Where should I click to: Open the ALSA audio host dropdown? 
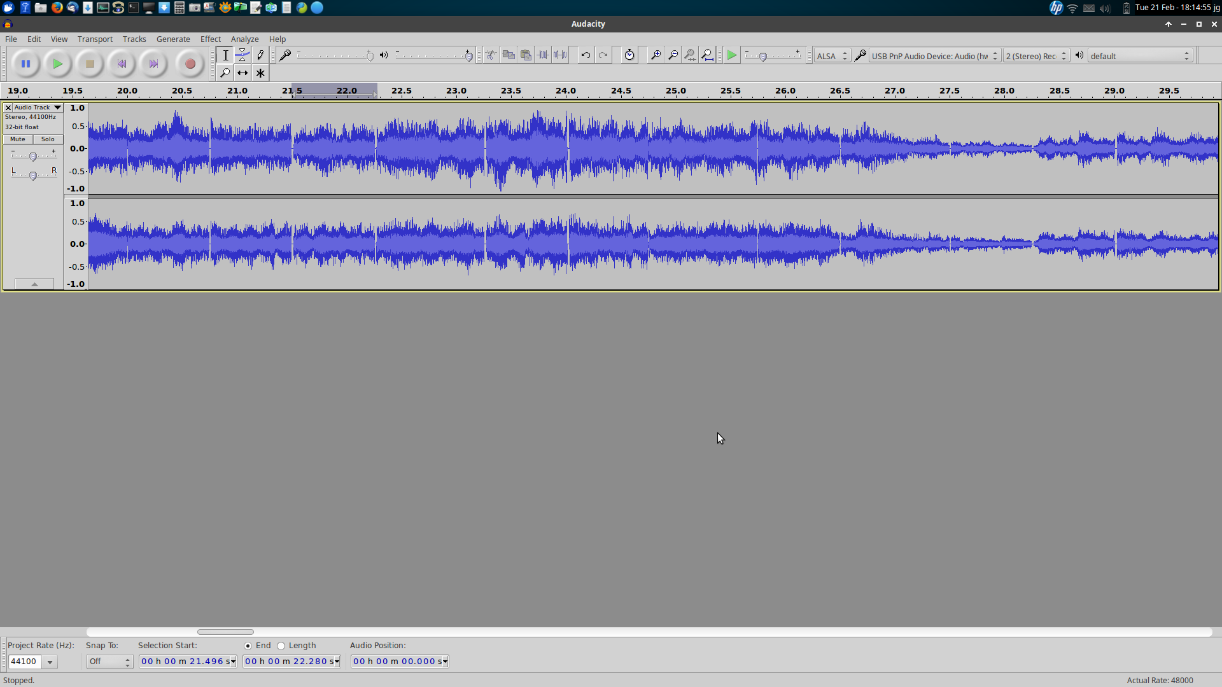[832, 56]
